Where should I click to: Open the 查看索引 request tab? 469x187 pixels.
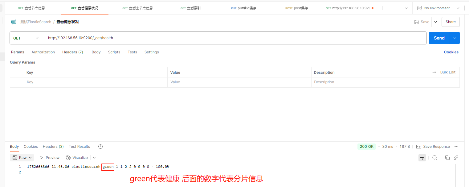coord(190,8)
